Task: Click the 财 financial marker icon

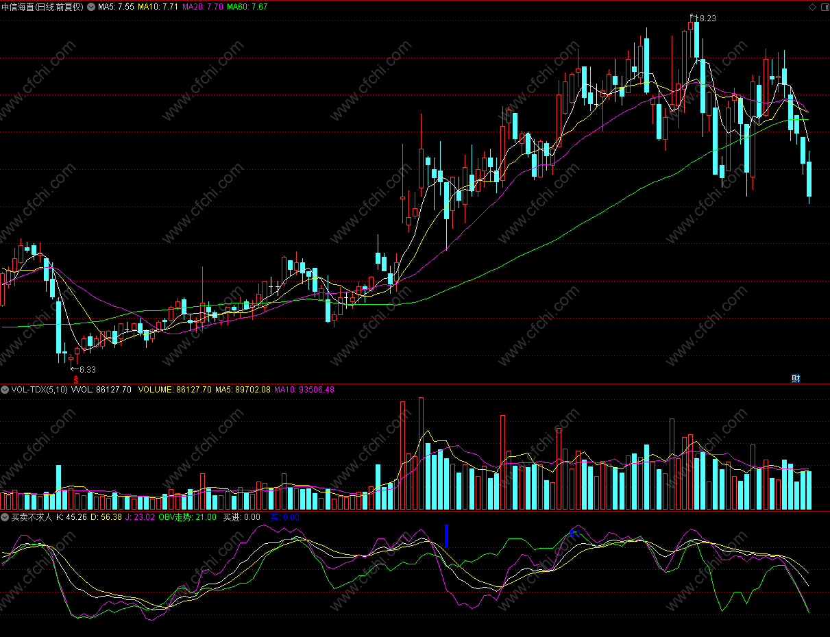Action: (x=796, y=378)
